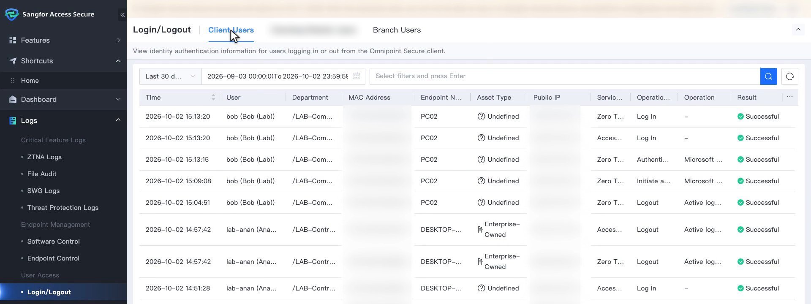Click the Sangfor Access Secure logo
The width and height of the screenshot is (811, 304).
[11, 14]
